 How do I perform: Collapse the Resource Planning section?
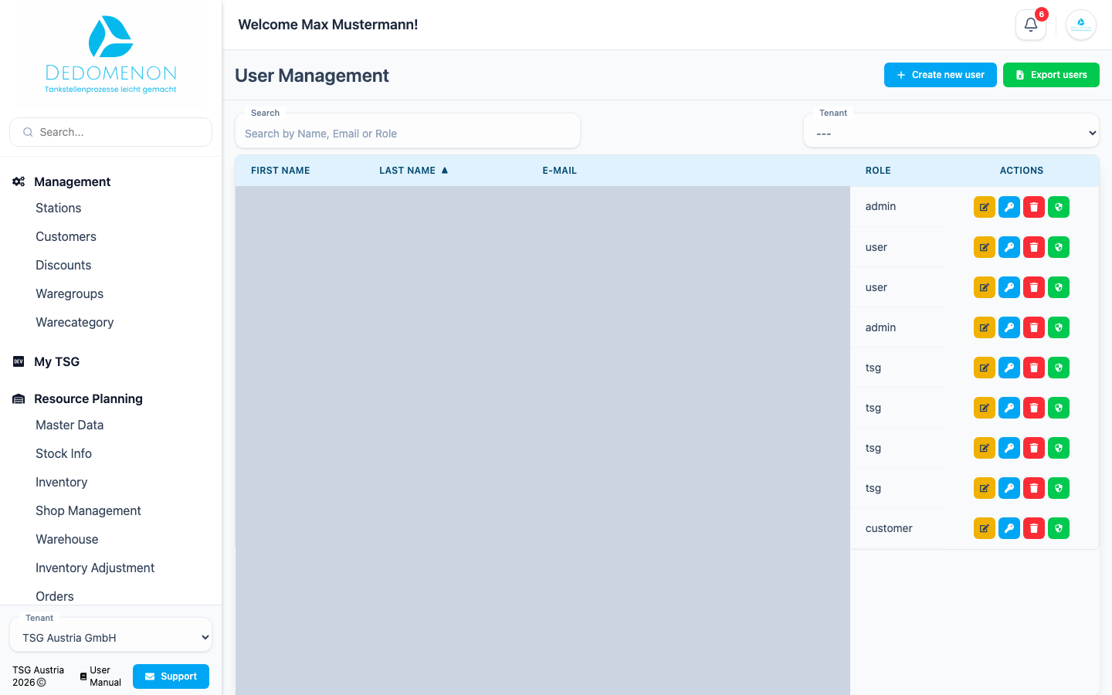88,398
